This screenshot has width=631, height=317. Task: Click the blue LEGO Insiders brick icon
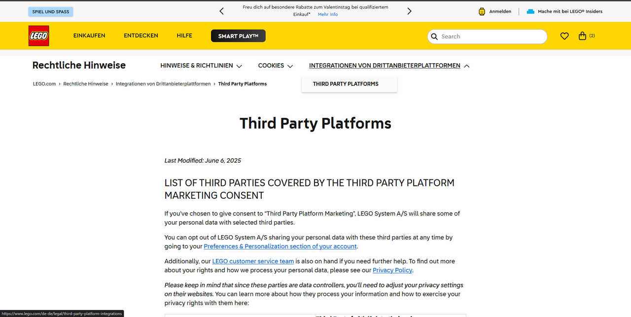click(530, 11)
